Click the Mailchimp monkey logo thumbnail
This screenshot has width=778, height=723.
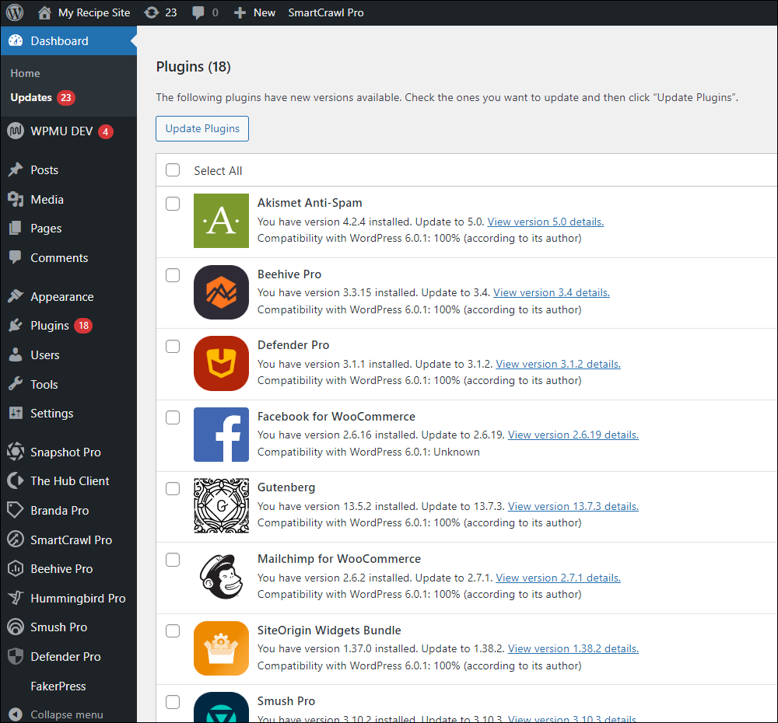[x=221, y=577]
